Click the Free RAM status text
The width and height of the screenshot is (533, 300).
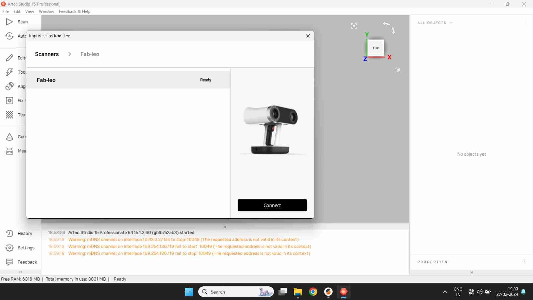[21, 279]
